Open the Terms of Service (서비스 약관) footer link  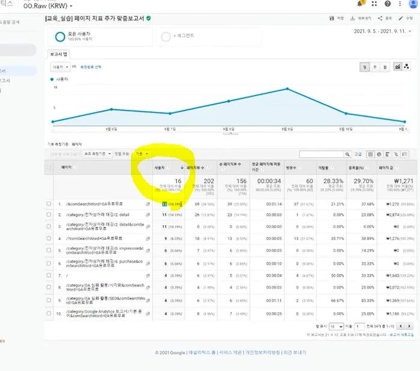(230, 352)
